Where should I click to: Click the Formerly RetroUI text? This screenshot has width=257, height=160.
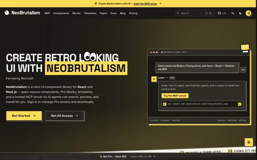point(20,78)
